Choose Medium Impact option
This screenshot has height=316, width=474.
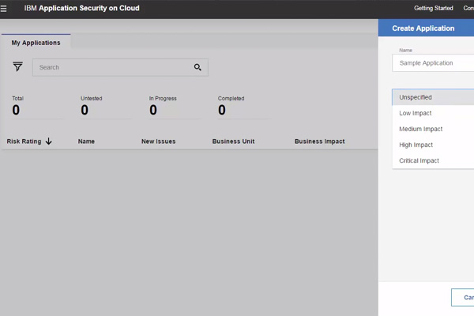(x=433, y=129)
